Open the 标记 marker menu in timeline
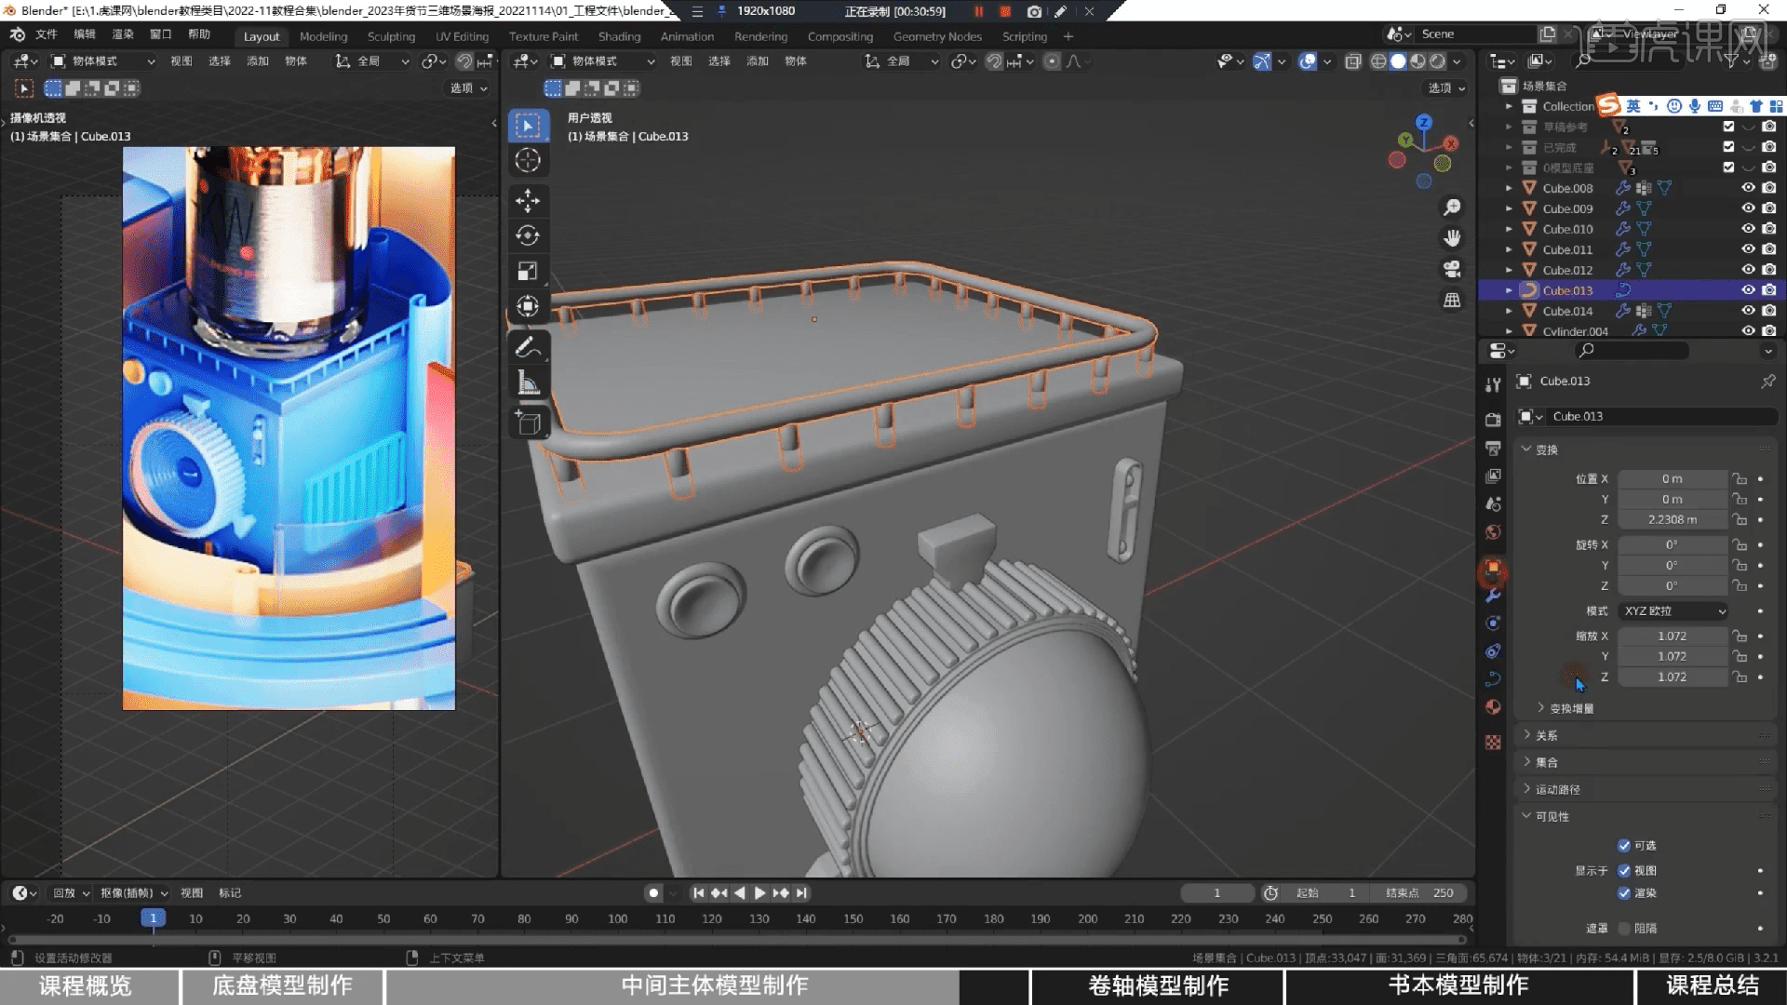Screen dimensions: 1787x1005 pos(230,892)
